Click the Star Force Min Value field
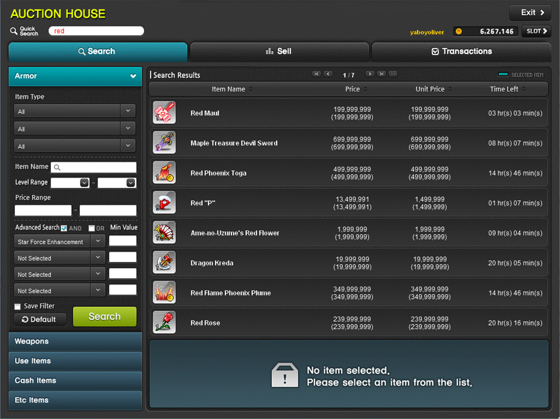 click(x=123, y=241)
